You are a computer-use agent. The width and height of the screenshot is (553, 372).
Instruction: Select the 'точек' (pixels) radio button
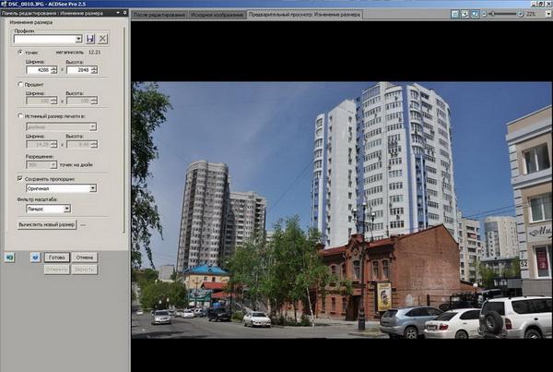[20, 52]
